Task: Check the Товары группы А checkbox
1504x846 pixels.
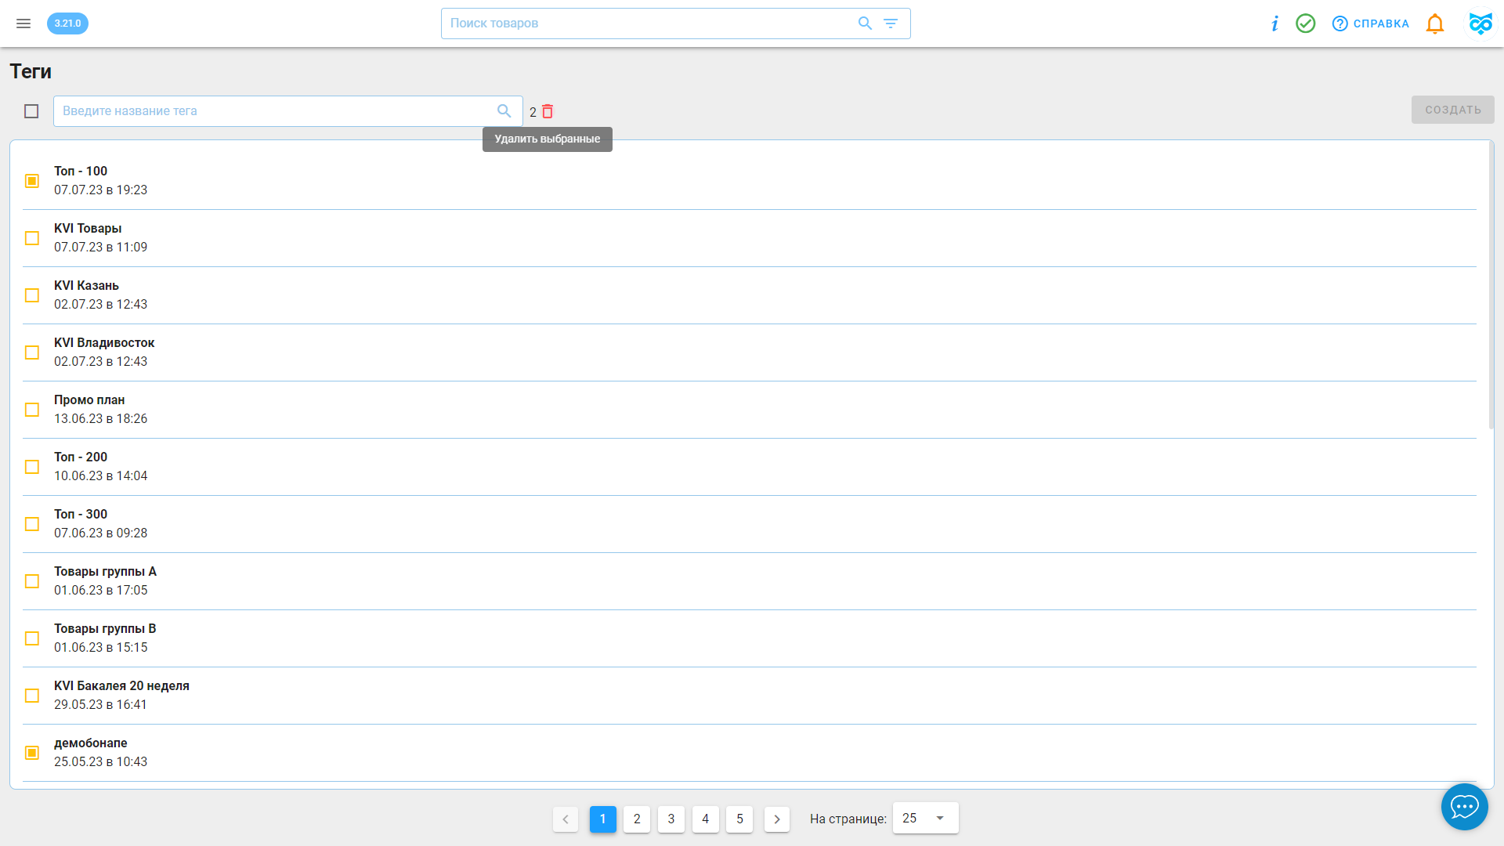Action: [32, 581]
